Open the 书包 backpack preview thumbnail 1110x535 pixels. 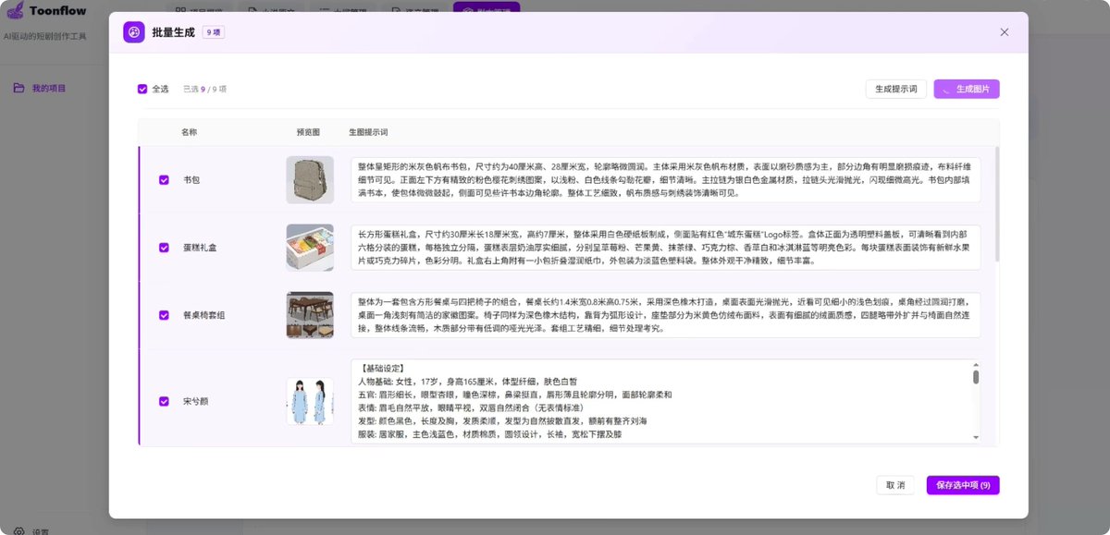click(x=310, y=180)
